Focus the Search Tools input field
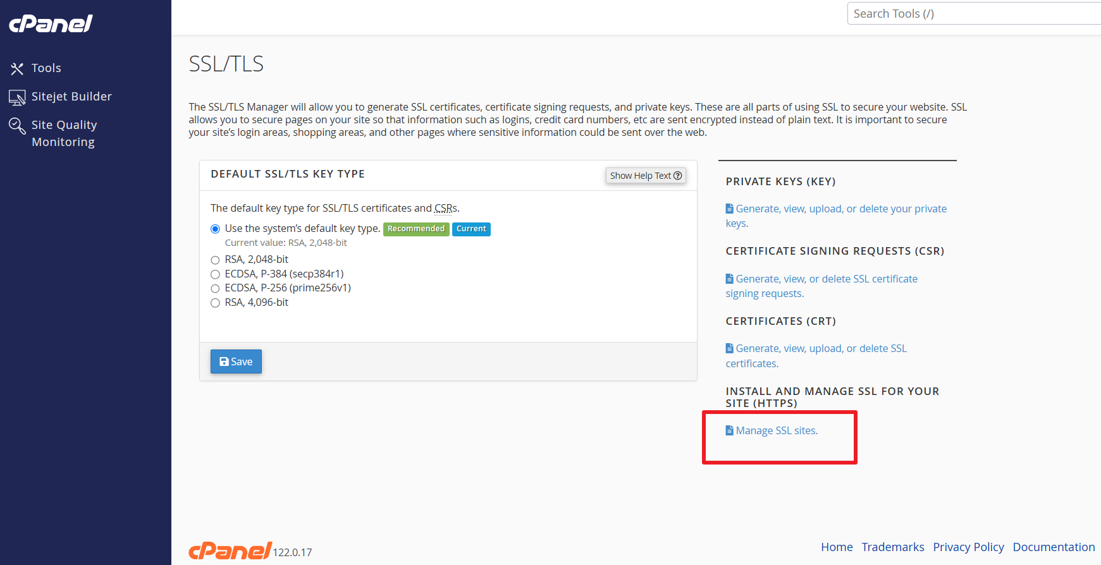This screenshot has height=565, width=1101. pyautogui.click(x=974, y=14)
